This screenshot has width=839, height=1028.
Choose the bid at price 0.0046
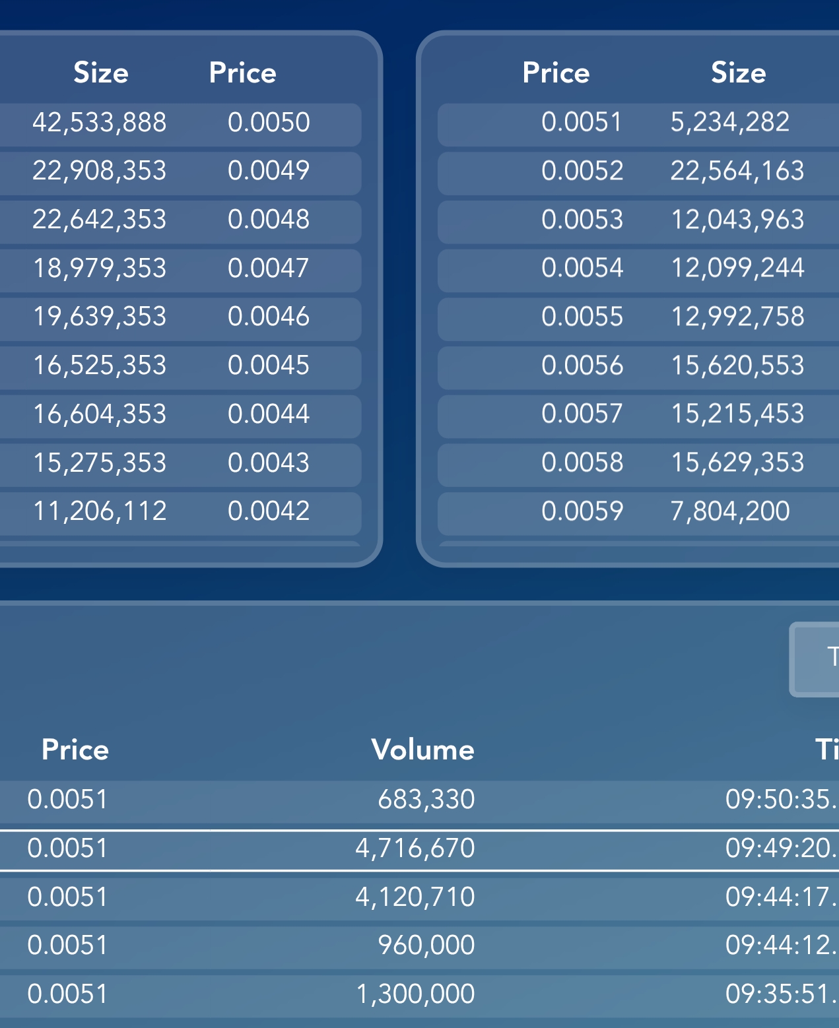tap(268, 317)
